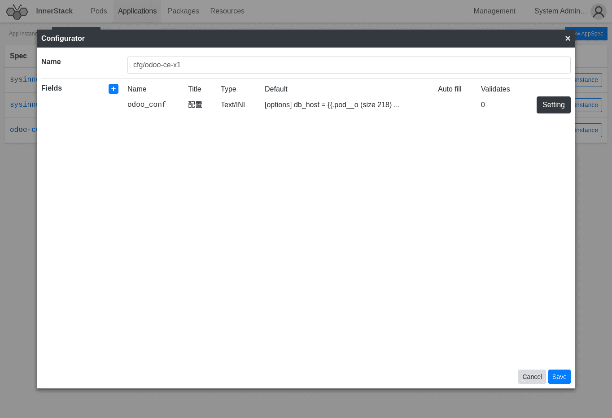Save the configurator changes

[560, 377]
